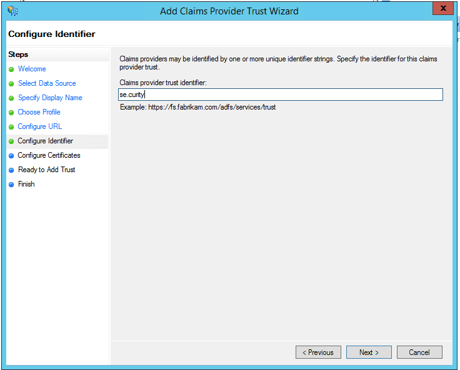Click the green bullet beside Specify Display Name
Image resolution: width=460 pixels, height=370 pixels.
tap(11, 98)
